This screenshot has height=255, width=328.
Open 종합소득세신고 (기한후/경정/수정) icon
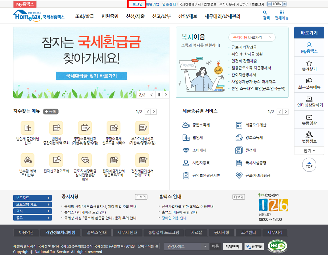click(x=85, y=128)
